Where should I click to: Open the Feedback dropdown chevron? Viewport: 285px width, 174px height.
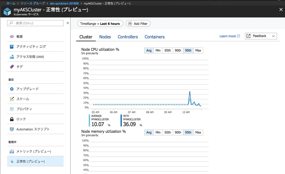(x=273, y=36)
